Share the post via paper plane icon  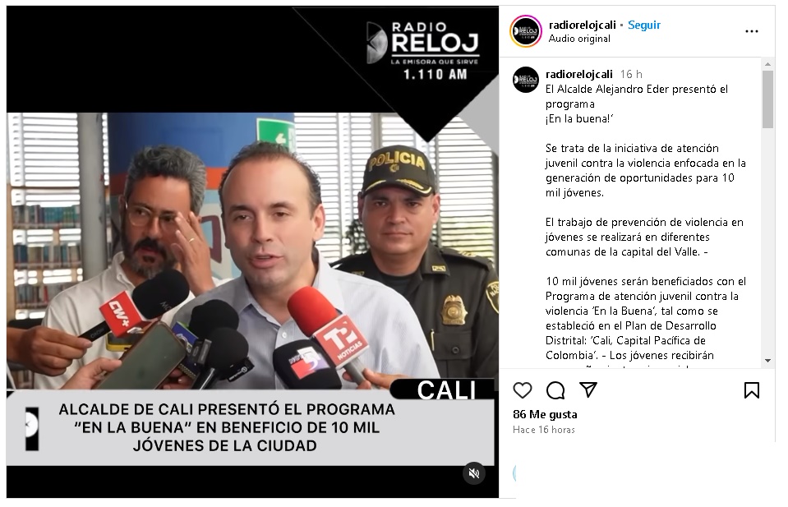(x=588, y=389)
